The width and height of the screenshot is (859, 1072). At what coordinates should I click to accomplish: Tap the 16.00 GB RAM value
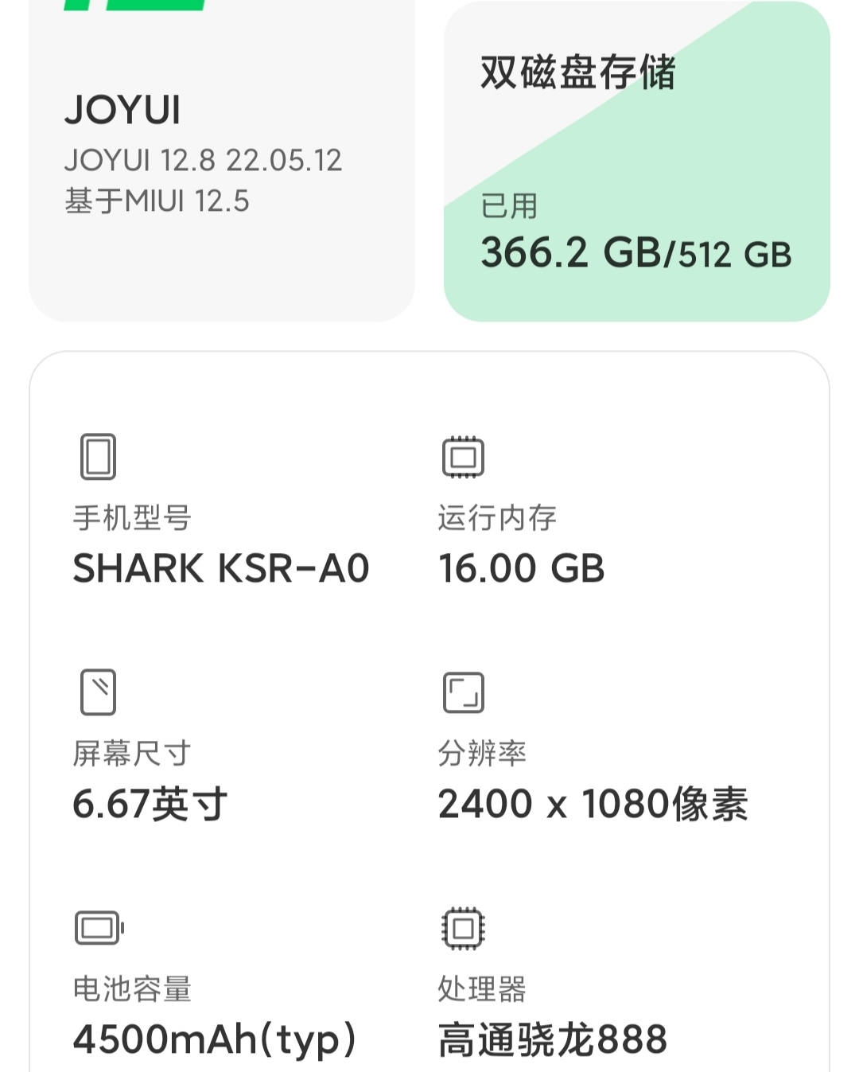522,568
